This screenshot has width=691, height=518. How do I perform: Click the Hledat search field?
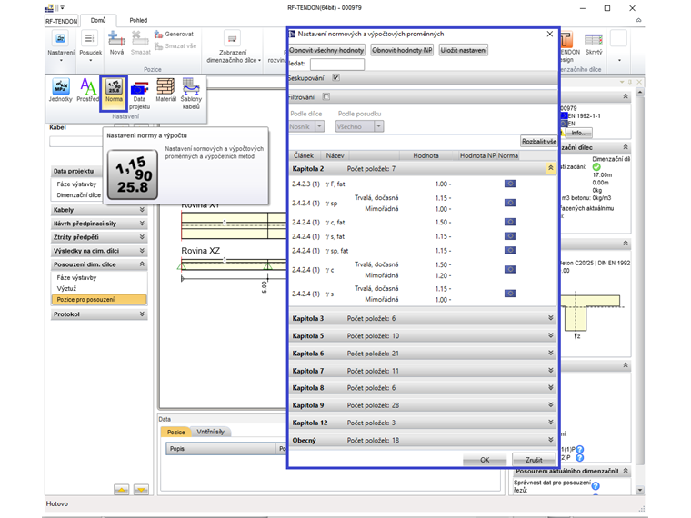pyautogui.click(x=337, y=65)
